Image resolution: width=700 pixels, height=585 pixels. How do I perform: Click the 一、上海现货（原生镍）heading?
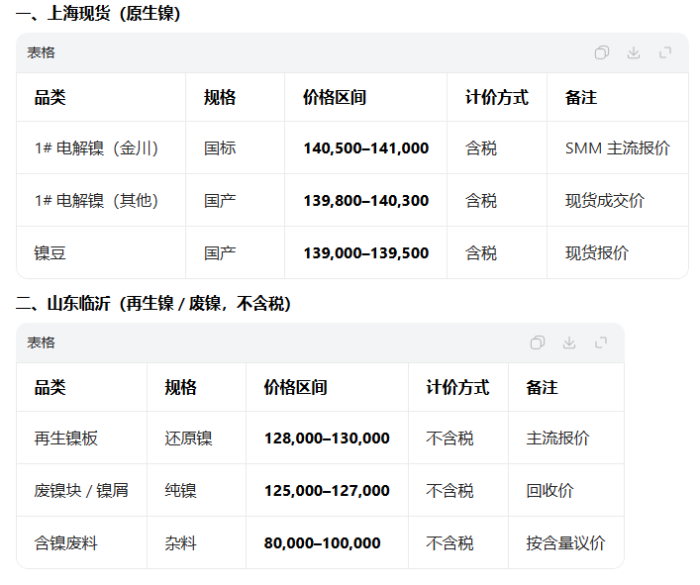point(98,14)
